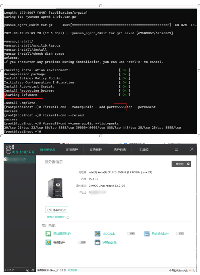Select the blurred server entry in sidebar
The image size is (200, 275).
click(20, 159)
